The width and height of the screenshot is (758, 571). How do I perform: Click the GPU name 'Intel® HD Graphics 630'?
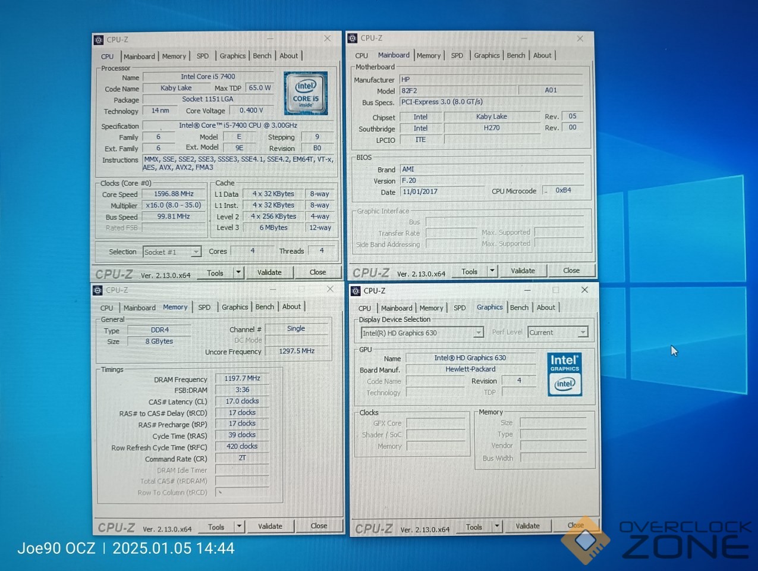[470, 358]
